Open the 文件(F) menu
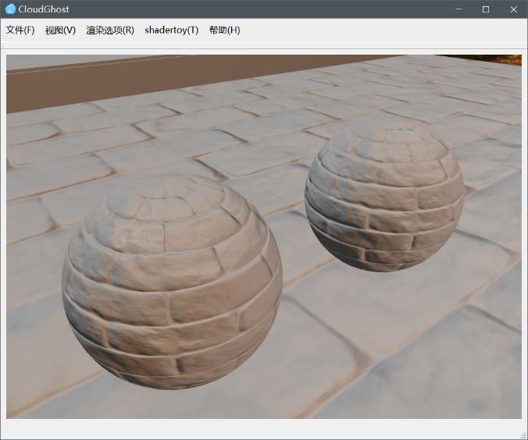The height and width of the screenshot is (440, 528). pos(20,30)
